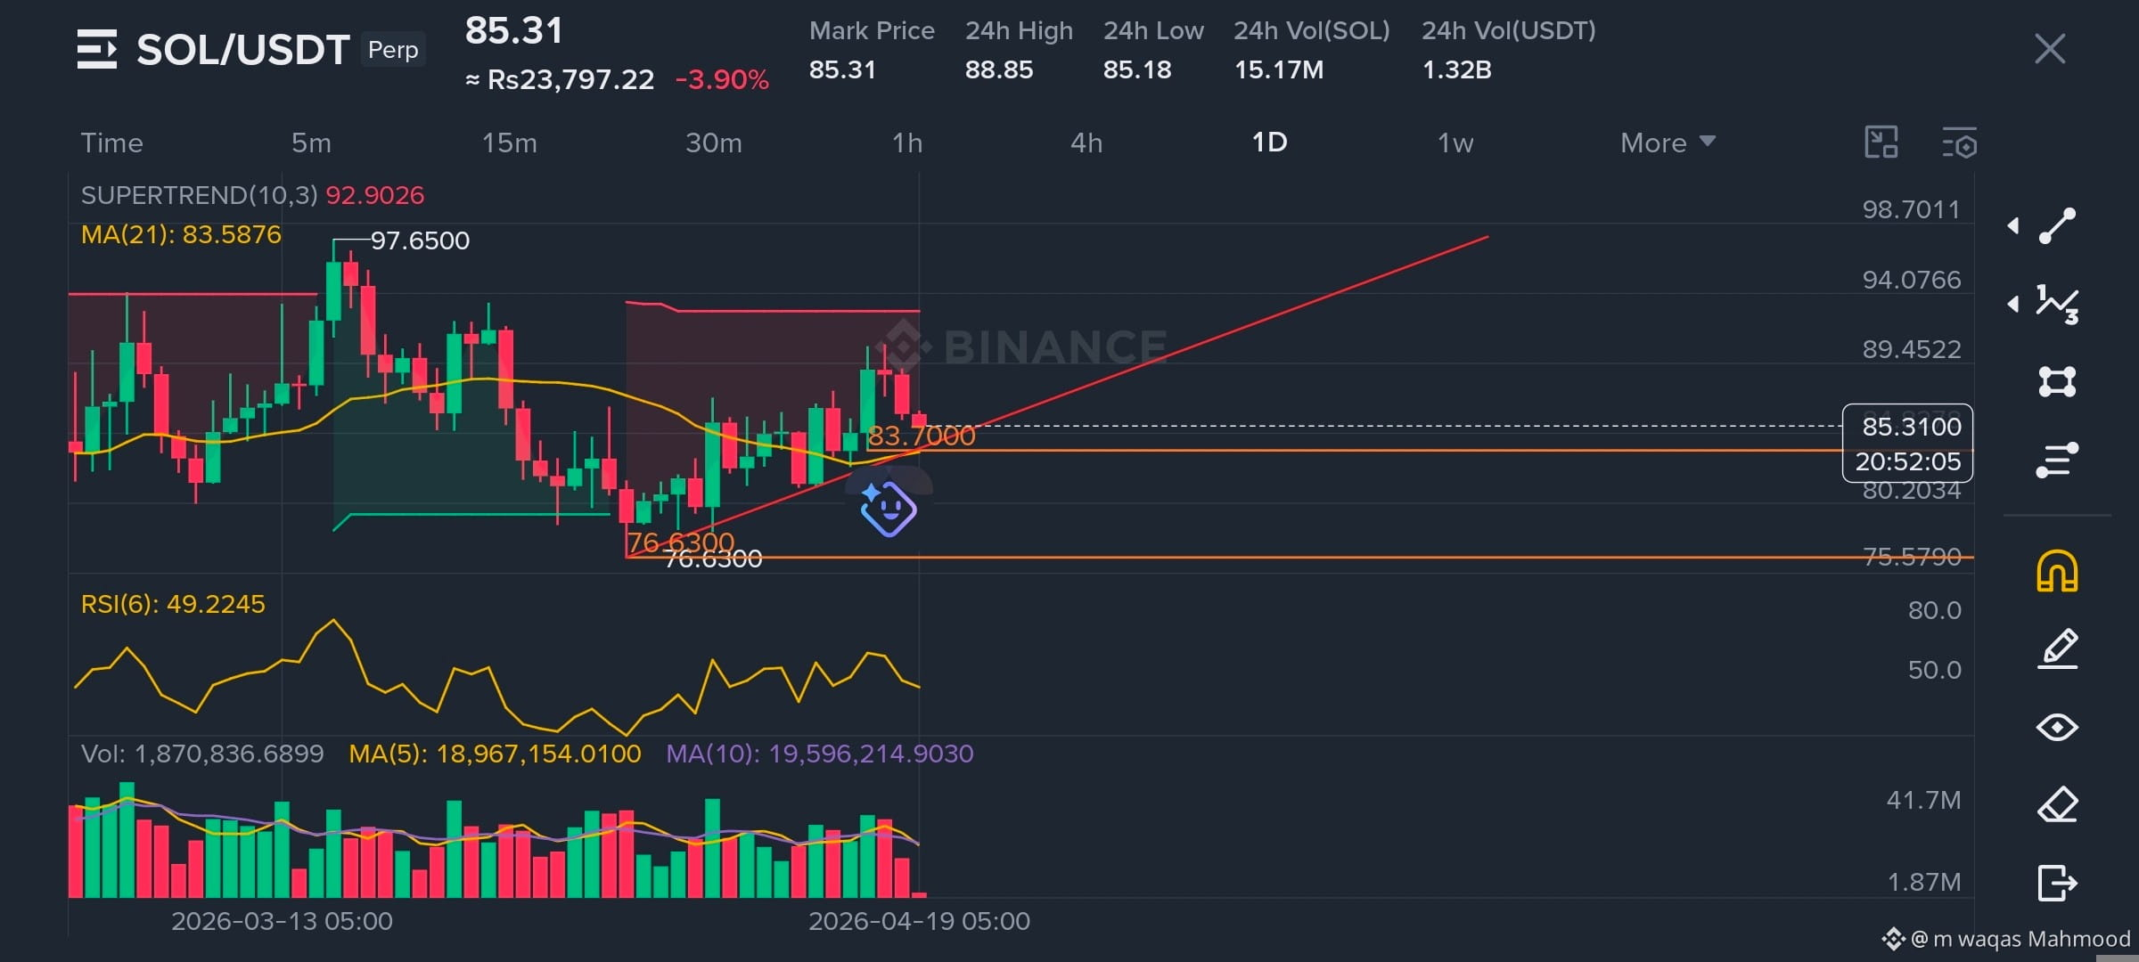Expand trend line tool variants arrow
This screenshot has height=962, width=2139.
pyautogui.click(x=2013, y=225)
